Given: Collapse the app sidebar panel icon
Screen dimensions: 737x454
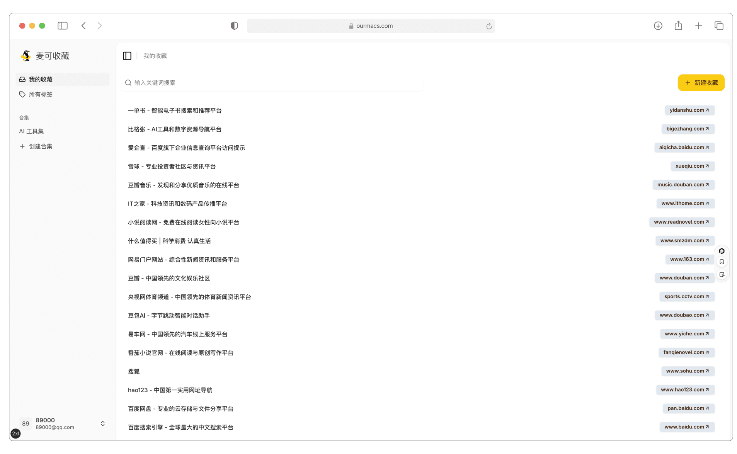Looking at the screenshot, I should [x=127, y=56].
